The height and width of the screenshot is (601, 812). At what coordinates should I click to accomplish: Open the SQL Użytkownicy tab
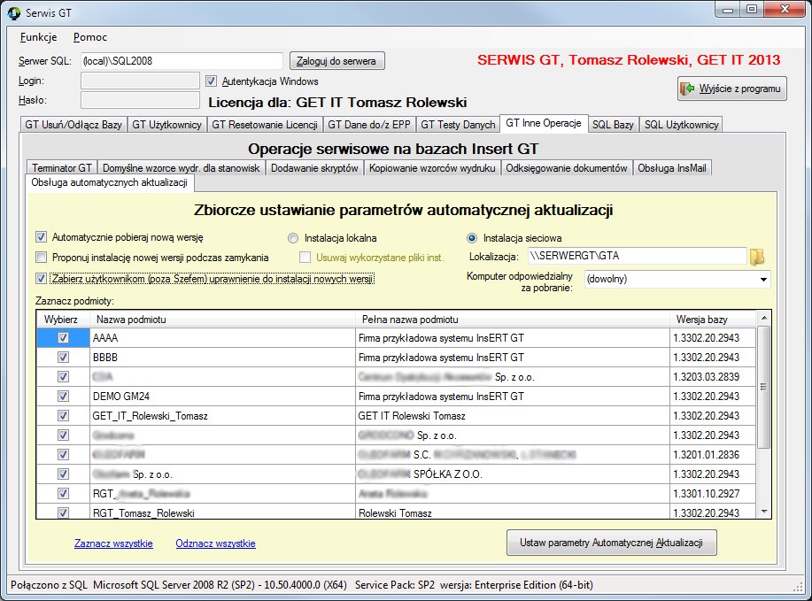pyautogui.click(x=682, y=125)
